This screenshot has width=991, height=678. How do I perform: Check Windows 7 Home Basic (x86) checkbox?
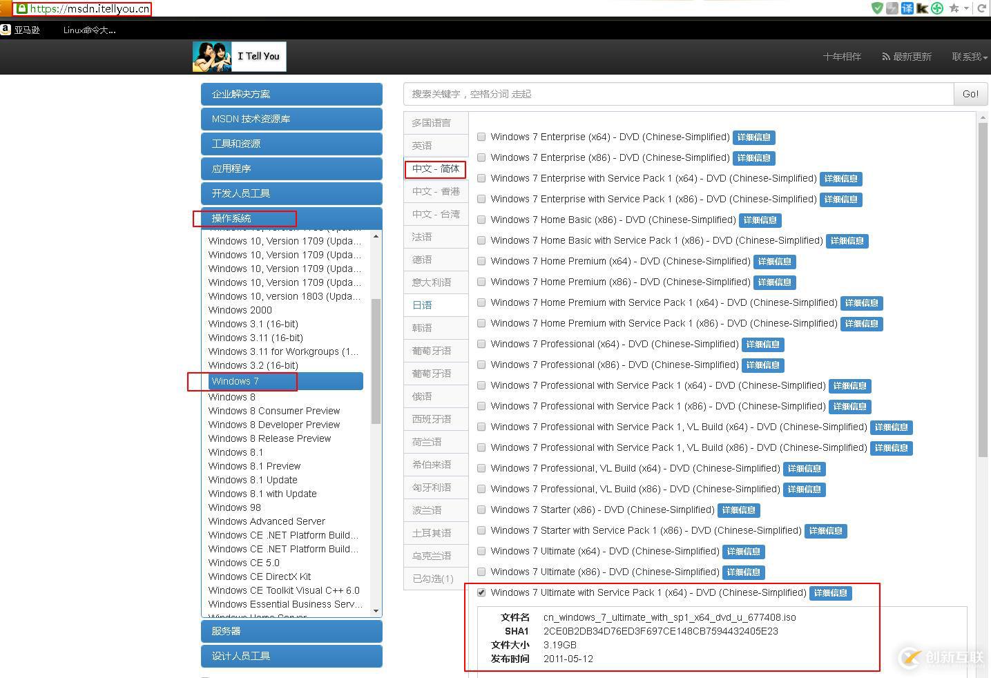pos(481,220)
